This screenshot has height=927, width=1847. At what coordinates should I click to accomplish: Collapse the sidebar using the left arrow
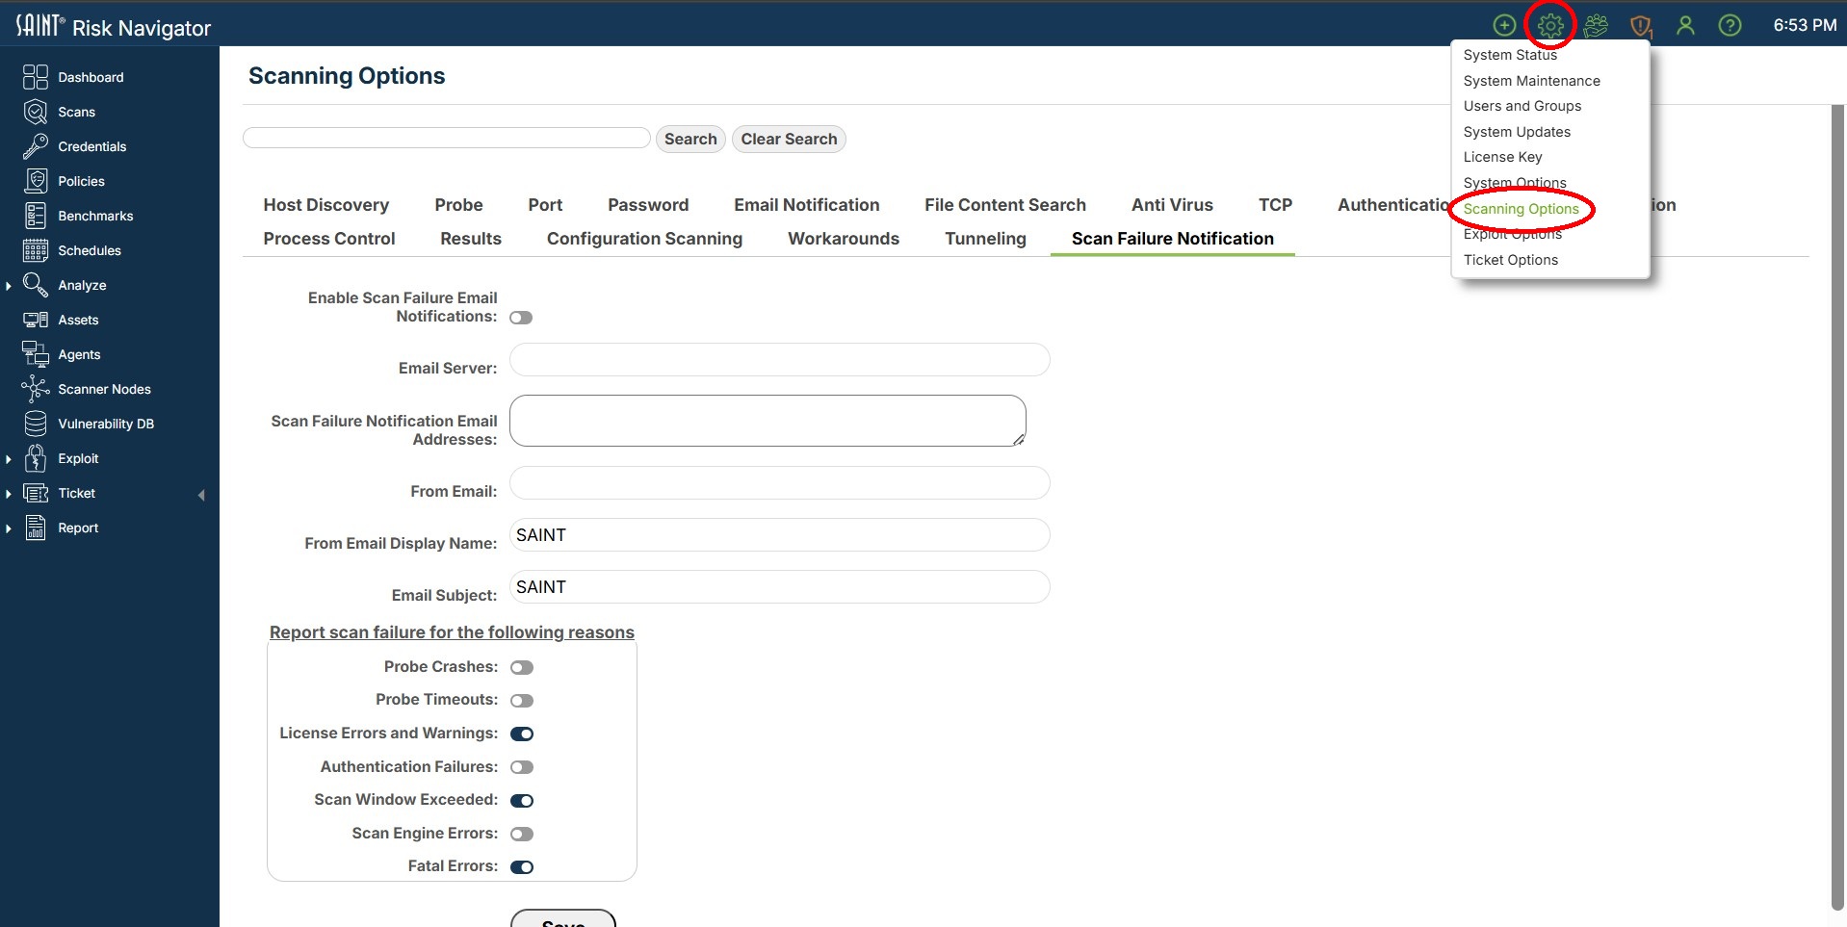(x=201, y=495)
